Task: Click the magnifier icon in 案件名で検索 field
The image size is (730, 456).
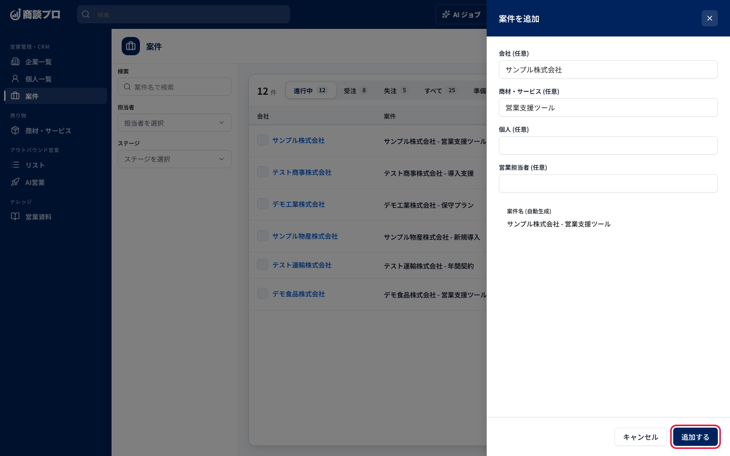Action: point(127,87)
